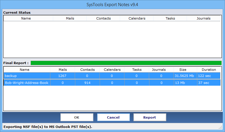225x132 pixels.
Task: Click the OK button
Action: [77, 117]
